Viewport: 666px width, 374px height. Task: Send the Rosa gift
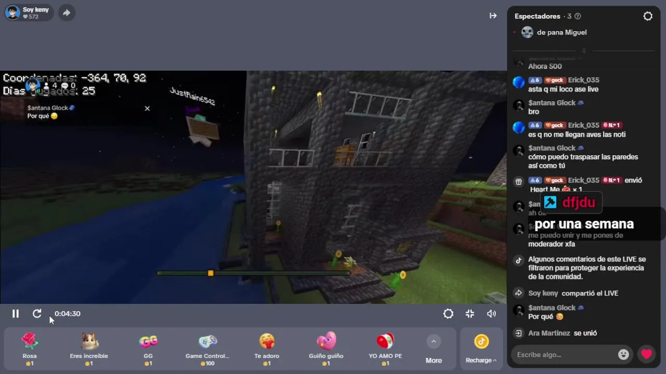(x=30, y=349)
